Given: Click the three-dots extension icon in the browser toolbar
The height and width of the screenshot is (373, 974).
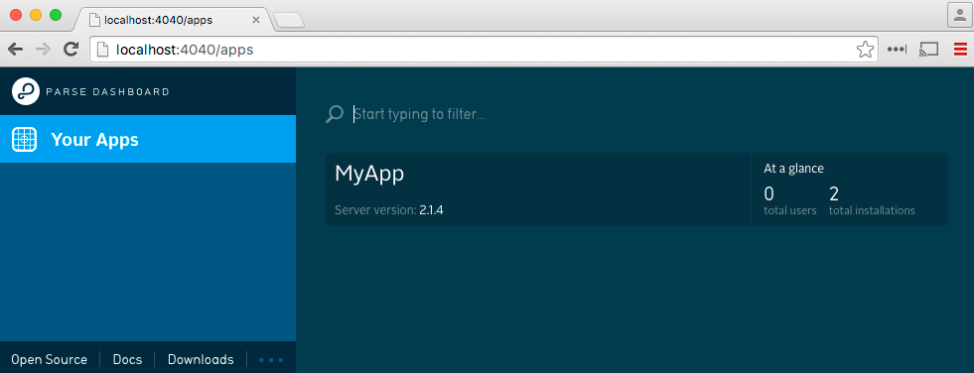Looking at the screenshot, I should (897, 50).
